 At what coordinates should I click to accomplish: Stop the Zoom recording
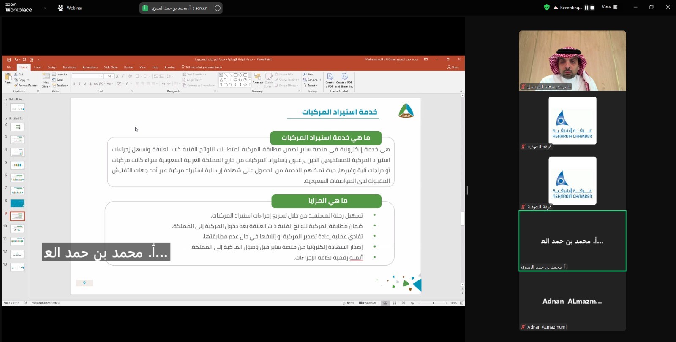click(x=592, y=8)
